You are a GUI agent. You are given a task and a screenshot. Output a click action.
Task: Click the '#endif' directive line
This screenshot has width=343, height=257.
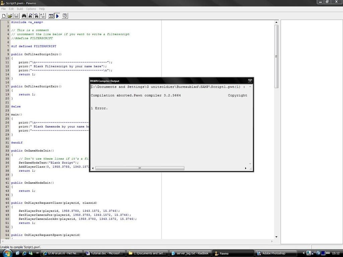click(x=17, y=143)
